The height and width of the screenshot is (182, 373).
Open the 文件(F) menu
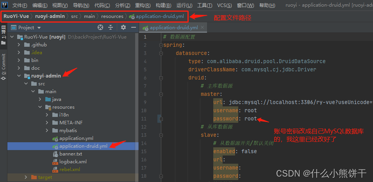pos(20,5)
